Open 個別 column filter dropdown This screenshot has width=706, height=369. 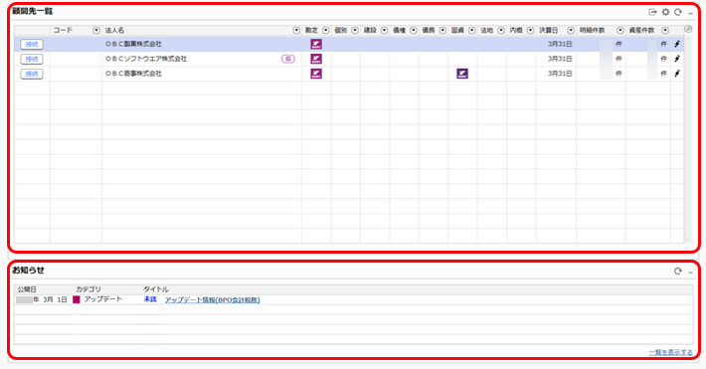click(x=355, y=30)
